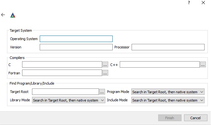Focus the Operating System text field
Image resolution: width=211 pixels, height=125 pixels.
point(76,39)
